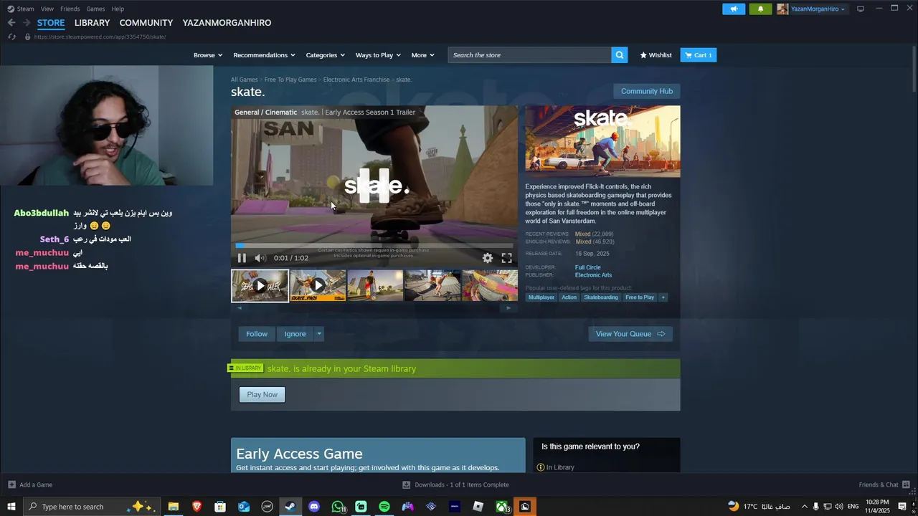Open the Full Circle developer link
This screenshot has height=516, width=918.
pyautogui.click(x=587, y=267)
